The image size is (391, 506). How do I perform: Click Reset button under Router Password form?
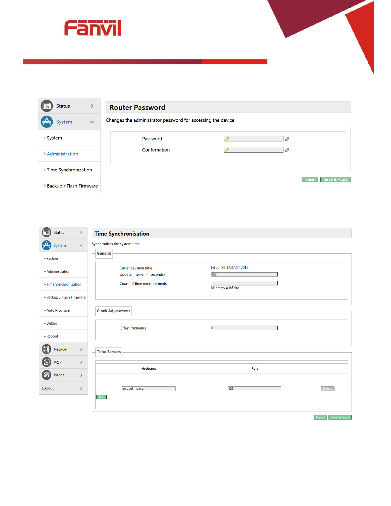310,179
